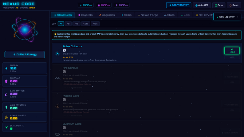Click the Pulse Collector star rating 0/25
244x137 pixels.
pos(68,57)
